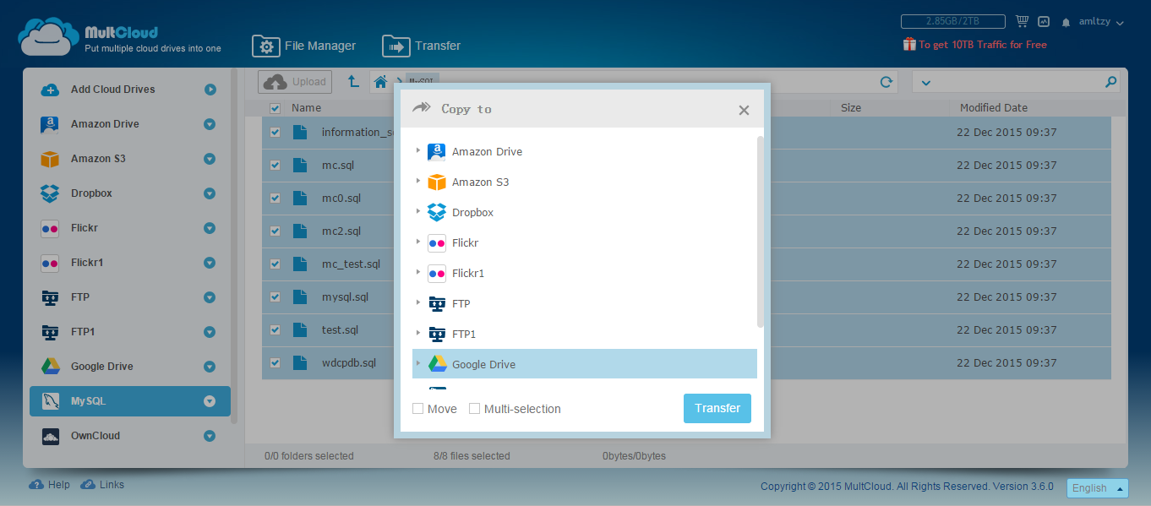Click the mc.sql file icon
Viewport: 1151px width, 506px height.
pos(299,166)
